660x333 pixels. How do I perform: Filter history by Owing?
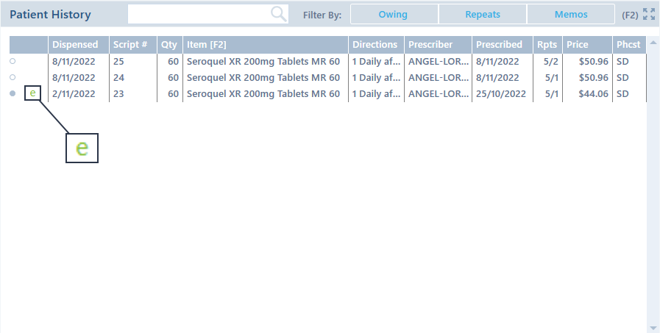pyautogui.click(x=394, y=14)
